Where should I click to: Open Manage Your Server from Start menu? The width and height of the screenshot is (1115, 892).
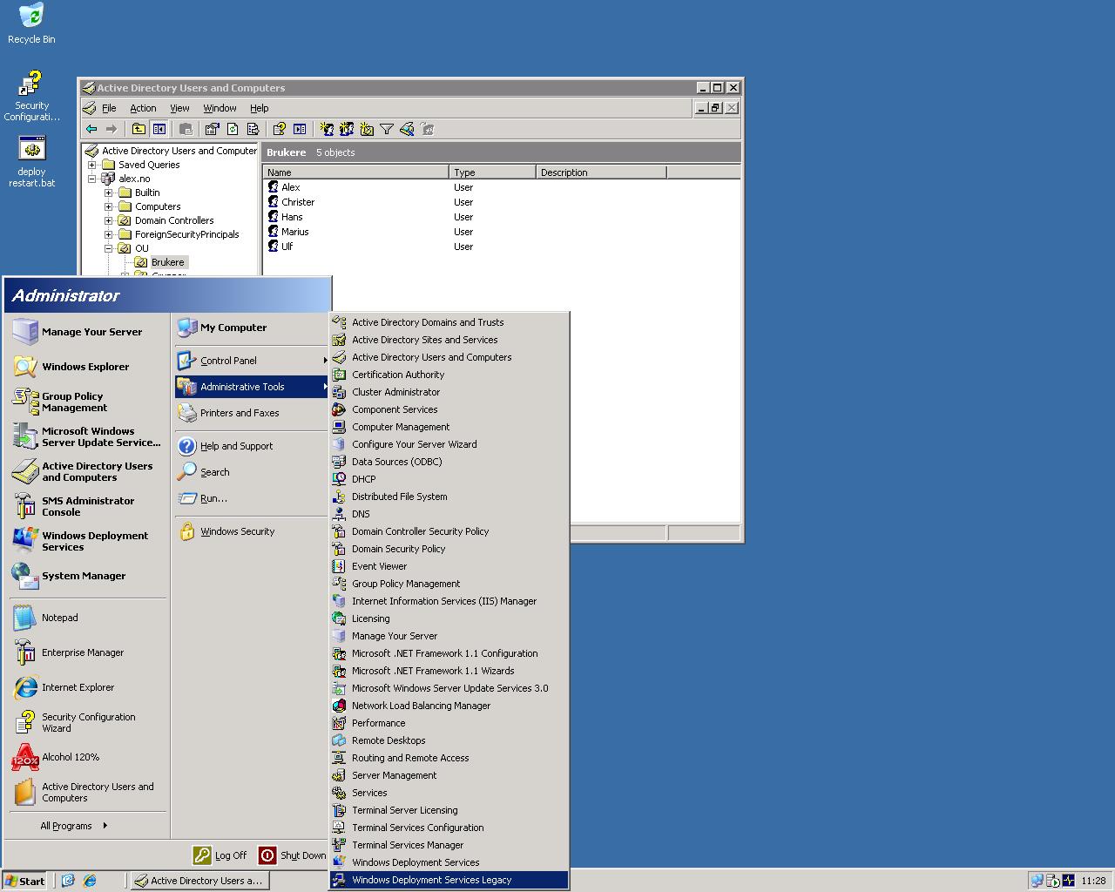point(87,332)
